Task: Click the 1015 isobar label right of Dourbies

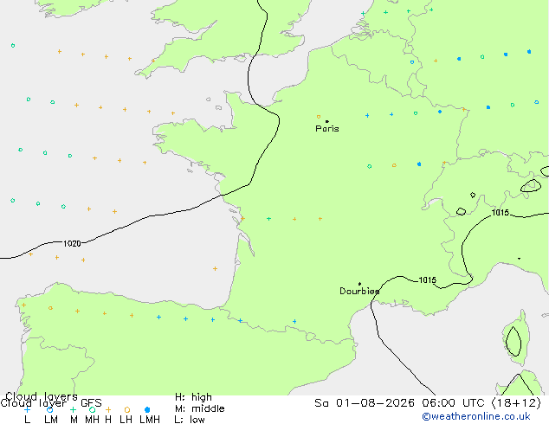Action: (428, 279)
